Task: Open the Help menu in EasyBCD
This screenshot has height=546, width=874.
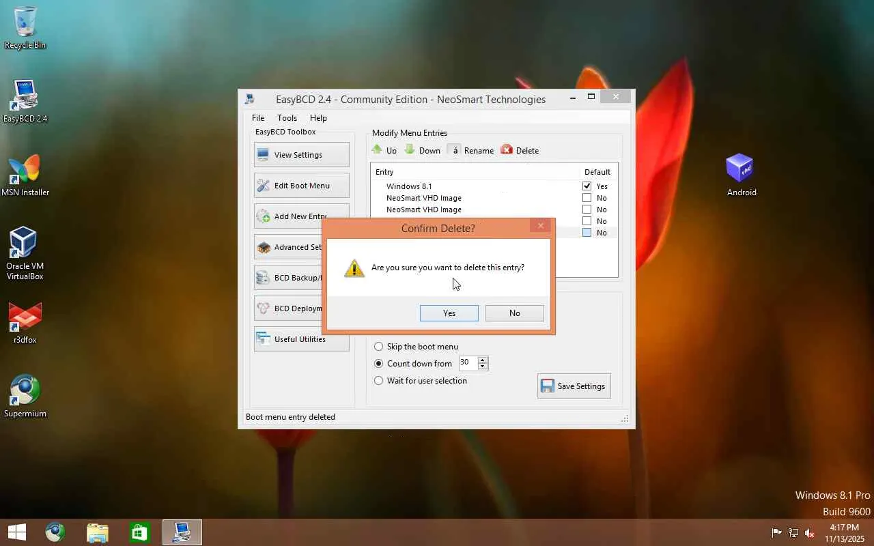Action: point(318,118)
